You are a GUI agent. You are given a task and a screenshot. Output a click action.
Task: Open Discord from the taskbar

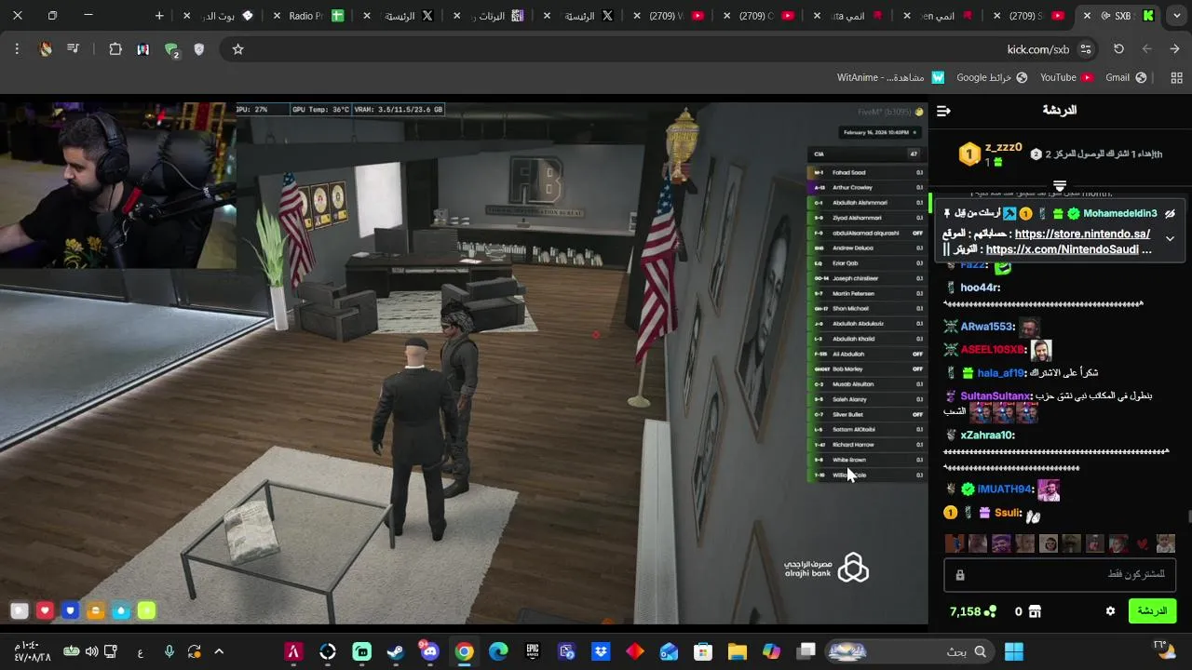(429, 651)
